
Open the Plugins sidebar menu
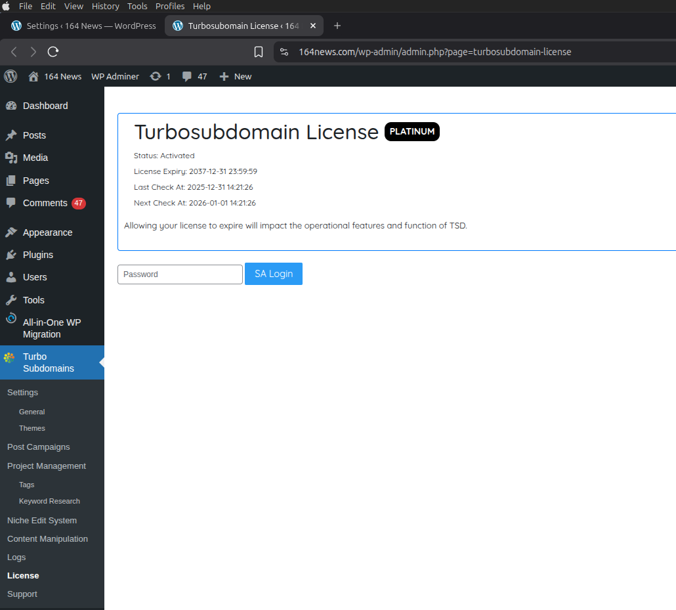coord(38,255)
